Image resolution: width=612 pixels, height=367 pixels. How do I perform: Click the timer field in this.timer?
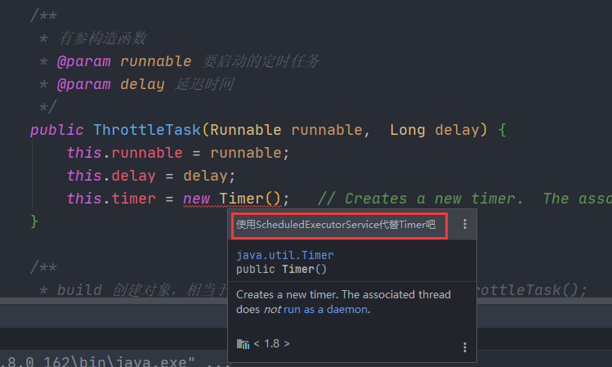click(133, 199)
